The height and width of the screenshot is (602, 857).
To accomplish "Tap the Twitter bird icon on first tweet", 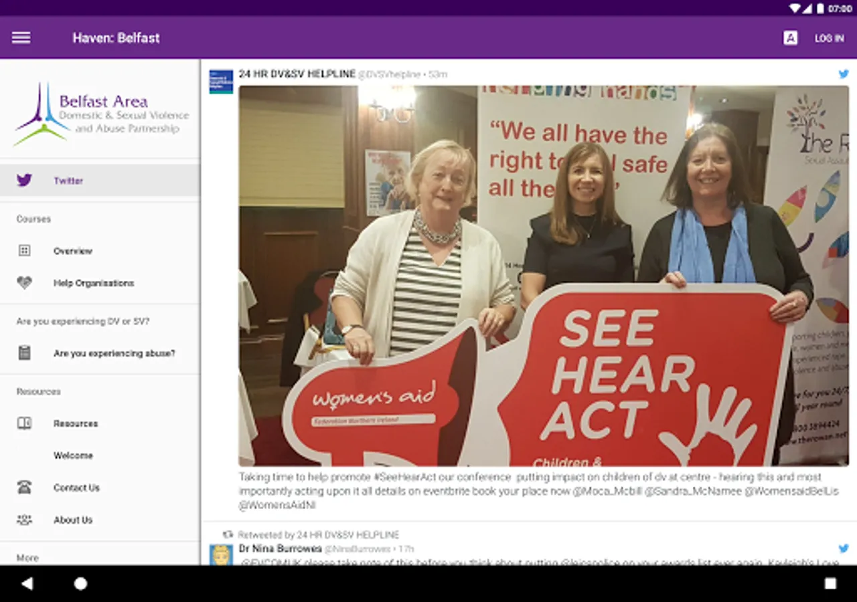I will (844, 74).
